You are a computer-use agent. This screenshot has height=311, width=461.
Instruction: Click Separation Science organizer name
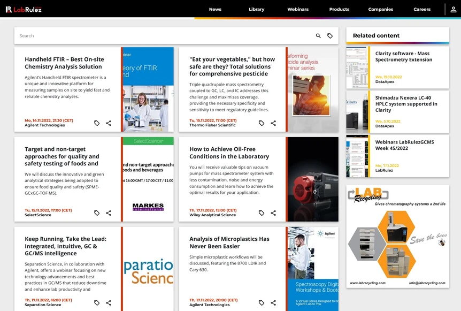tap(43, 305)
